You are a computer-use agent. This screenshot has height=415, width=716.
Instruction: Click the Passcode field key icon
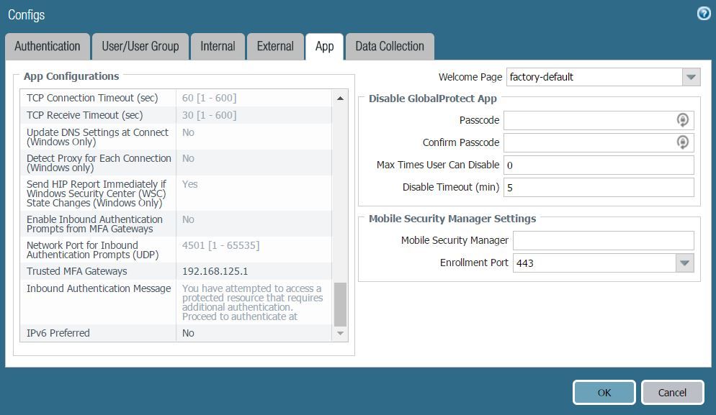(683, 120)
